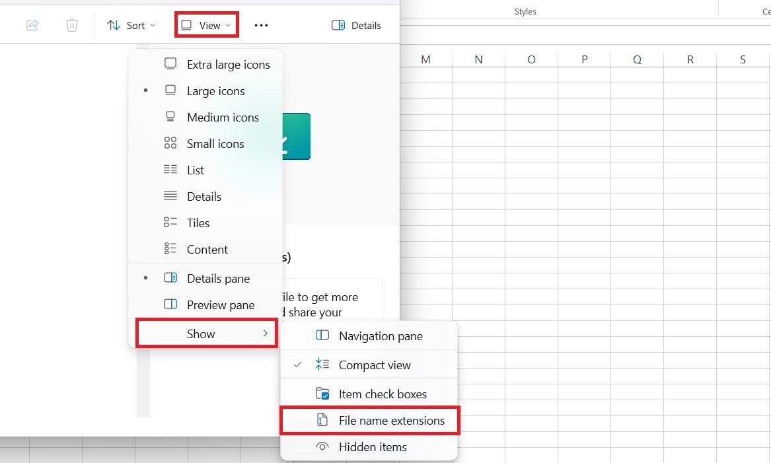
Task: Click the Navigation pane icon
Action: 322,336
